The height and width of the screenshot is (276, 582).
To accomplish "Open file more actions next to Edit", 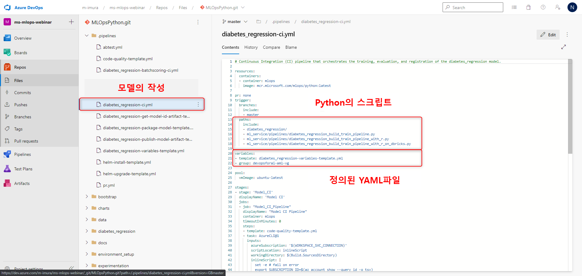I will coord(567,34).
